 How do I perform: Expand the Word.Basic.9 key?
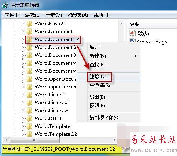coord(23,24)
